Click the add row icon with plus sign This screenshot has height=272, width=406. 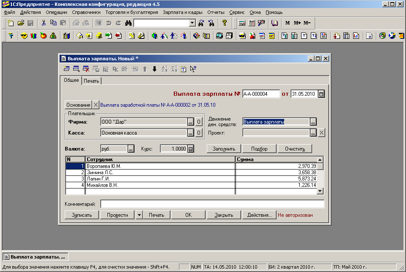[x=76, y=69]
